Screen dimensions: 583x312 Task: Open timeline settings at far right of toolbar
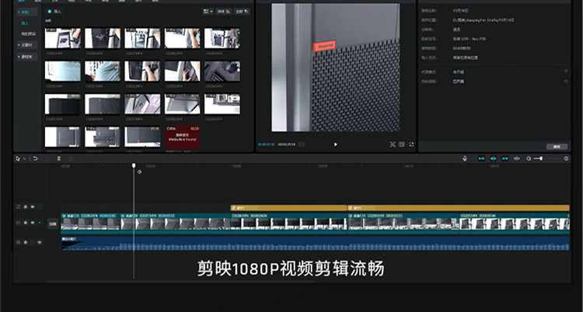point(566,159)
